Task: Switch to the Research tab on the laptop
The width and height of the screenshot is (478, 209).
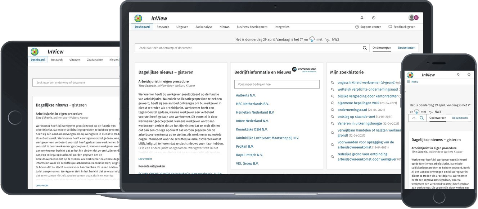Action: coord(163,27)
